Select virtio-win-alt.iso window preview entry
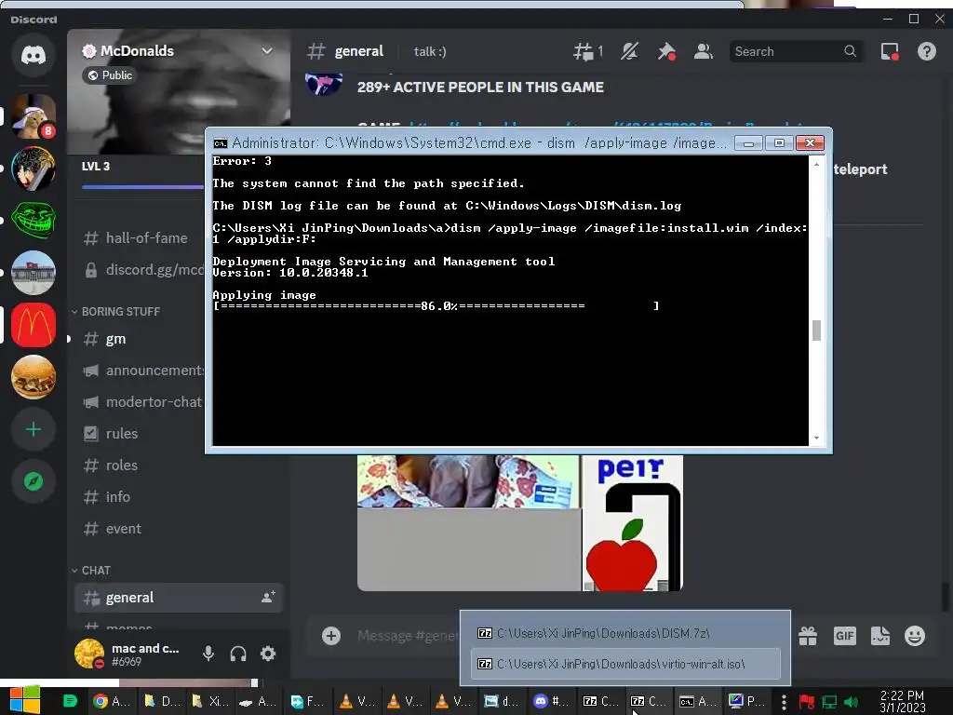 click(x=625, y=664)
